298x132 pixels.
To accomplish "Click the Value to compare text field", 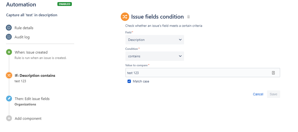I will point(197,73).
